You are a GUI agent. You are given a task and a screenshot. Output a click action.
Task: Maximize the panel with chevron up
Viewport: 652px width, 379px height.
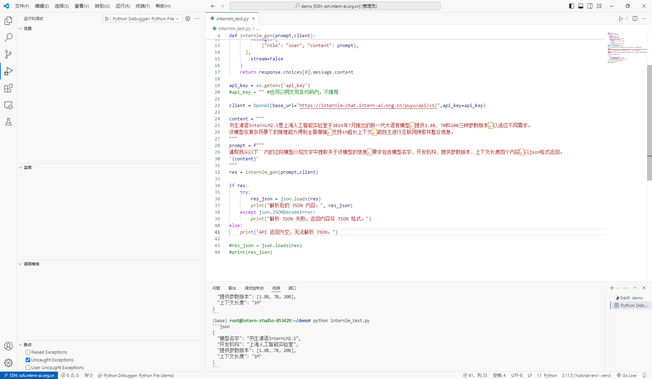[635, 288]
